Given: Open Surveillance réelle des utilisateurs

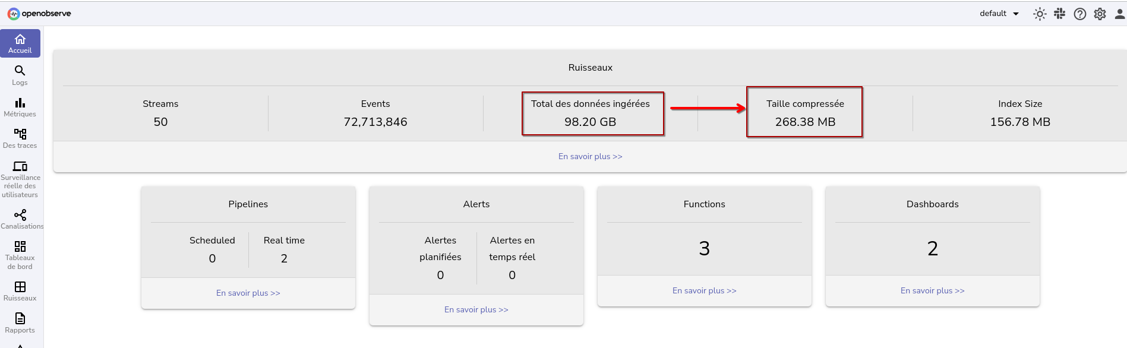Looking at the screenshot, I should coord(20,179).
